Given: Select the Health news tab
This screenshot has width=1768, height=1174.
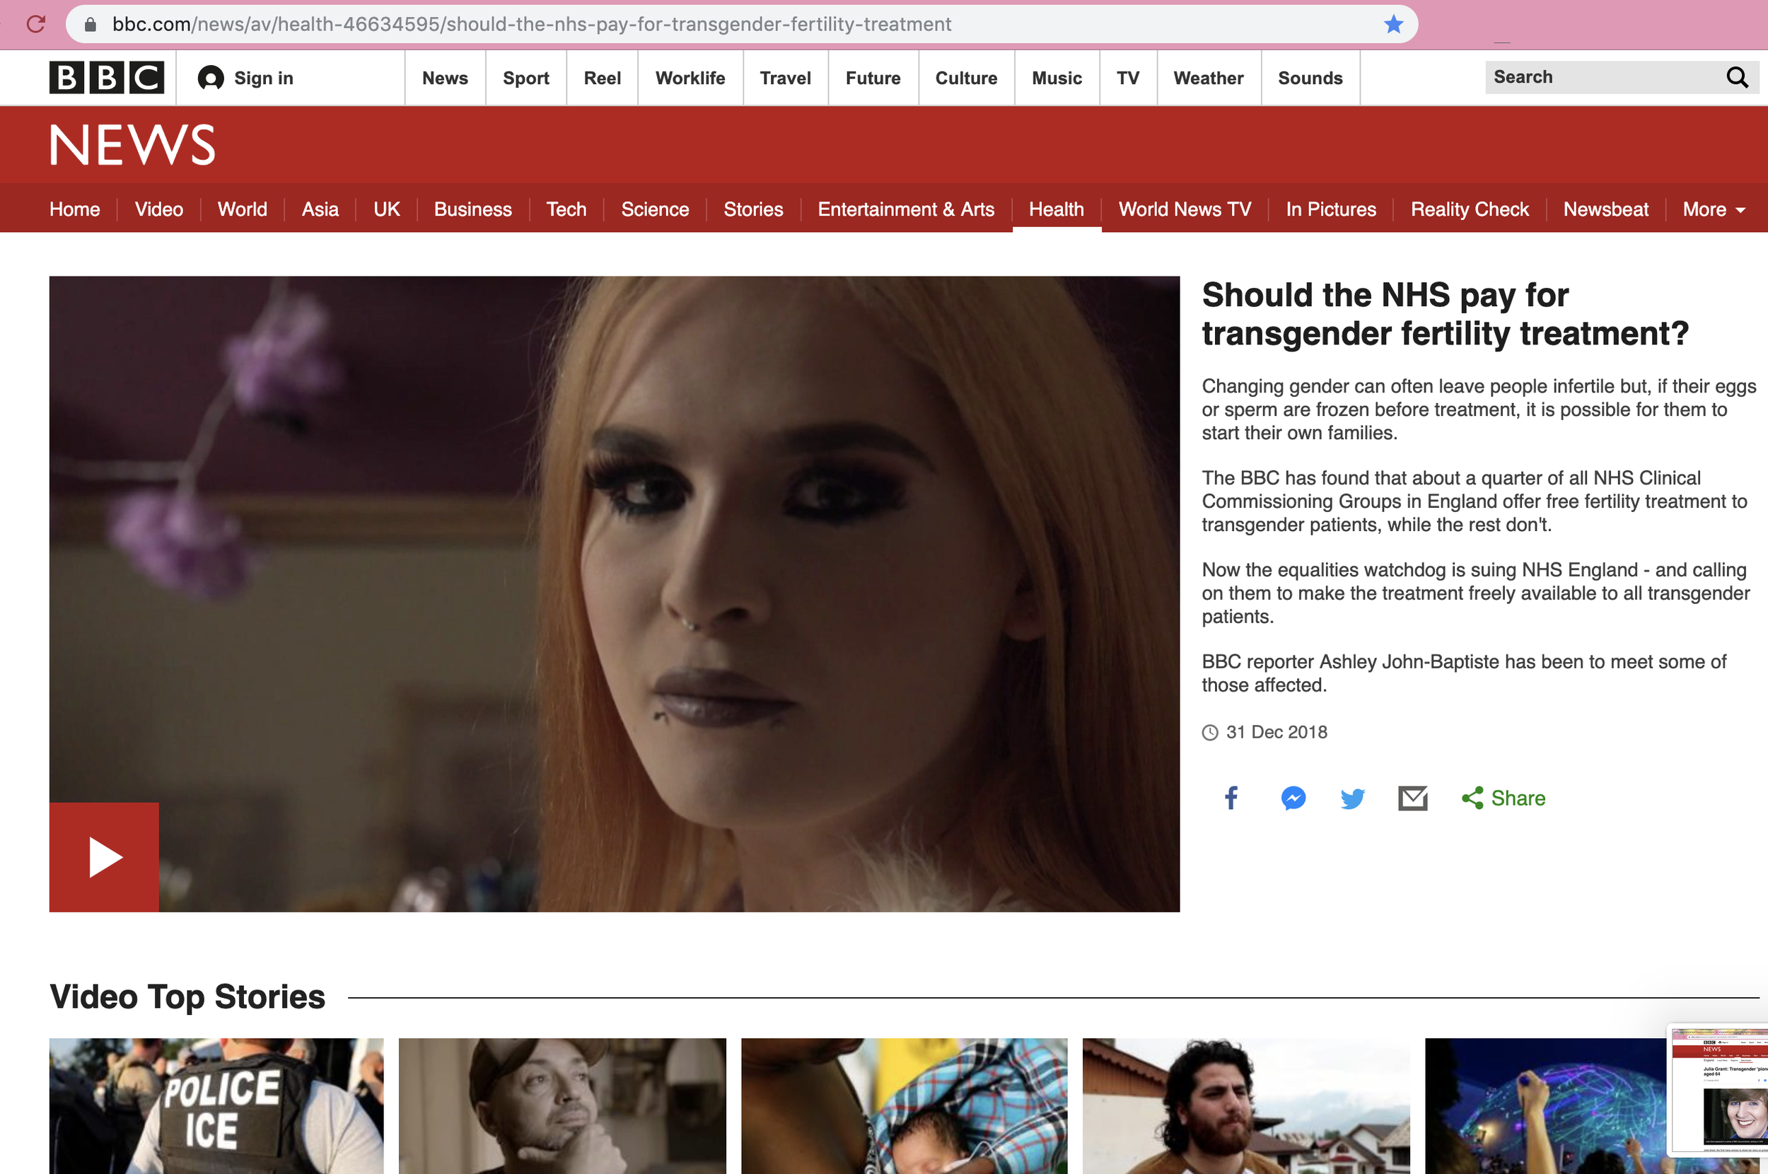Looking at the screenshot, I should tap(1056, 209).
